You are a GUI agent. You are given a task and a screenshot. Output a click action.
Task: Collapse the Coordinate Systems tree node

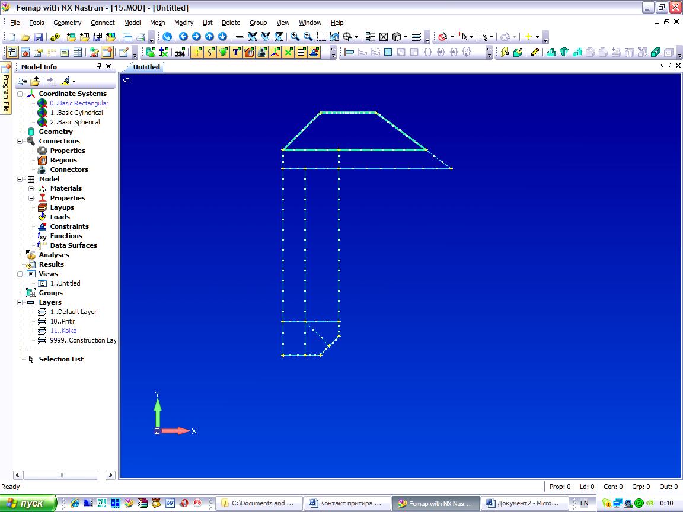pos(20,94)
